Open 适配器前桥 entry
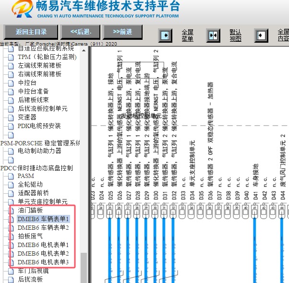 coord(33,193)
